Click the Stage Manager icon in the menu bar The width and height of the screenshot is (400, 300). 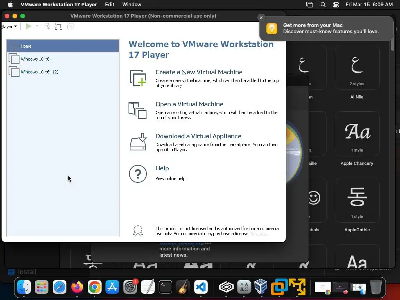(x=309, y=5)
